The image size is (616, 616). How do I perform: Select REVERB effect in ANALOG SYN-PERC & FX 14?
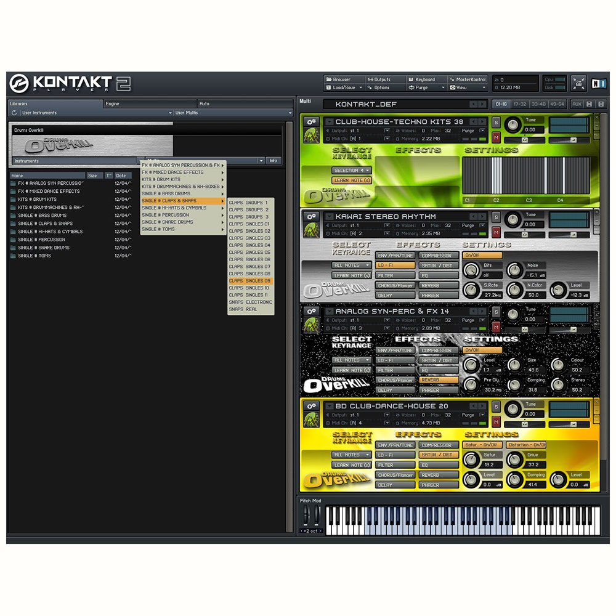point(439,380)
